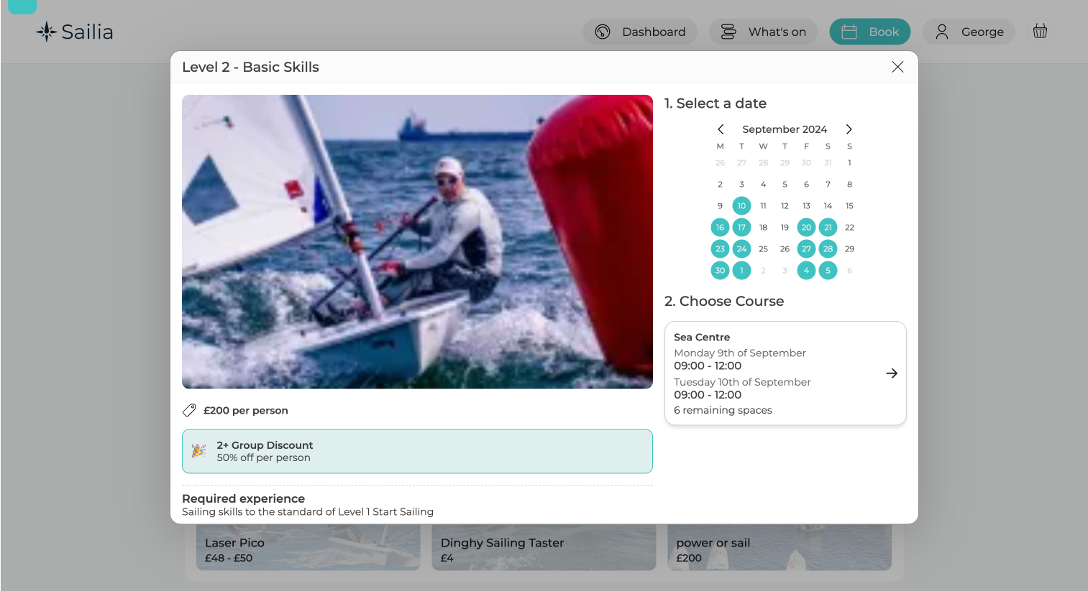Select October 4 highlighted in teal
This screenshot has width=1088, height=591.
coord(806,270)
